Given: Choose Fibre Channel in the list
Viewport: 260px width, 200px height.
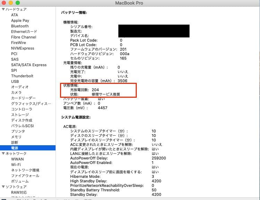Looking at the screenshot, I should point(24,37).
